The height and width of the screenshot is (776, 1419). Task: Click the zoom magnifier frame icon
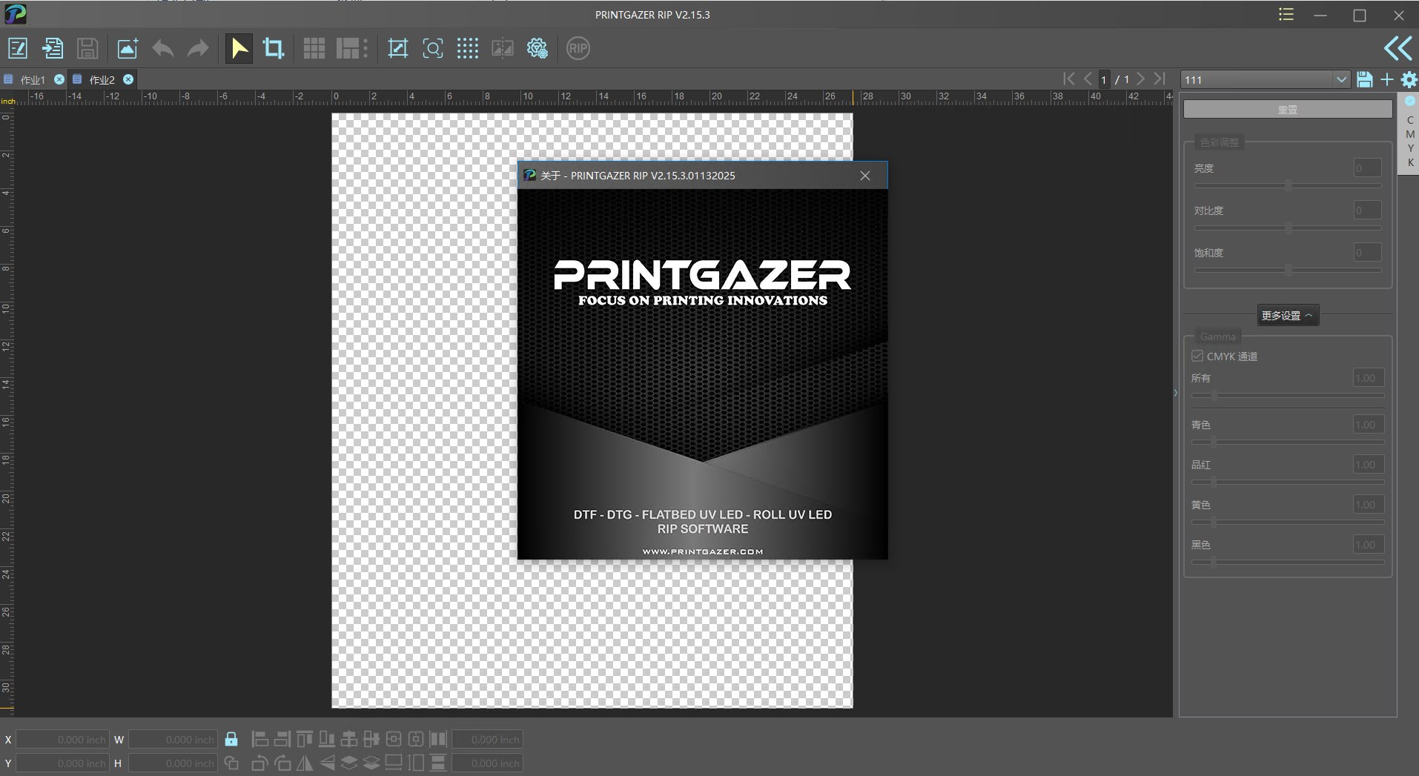433,49
